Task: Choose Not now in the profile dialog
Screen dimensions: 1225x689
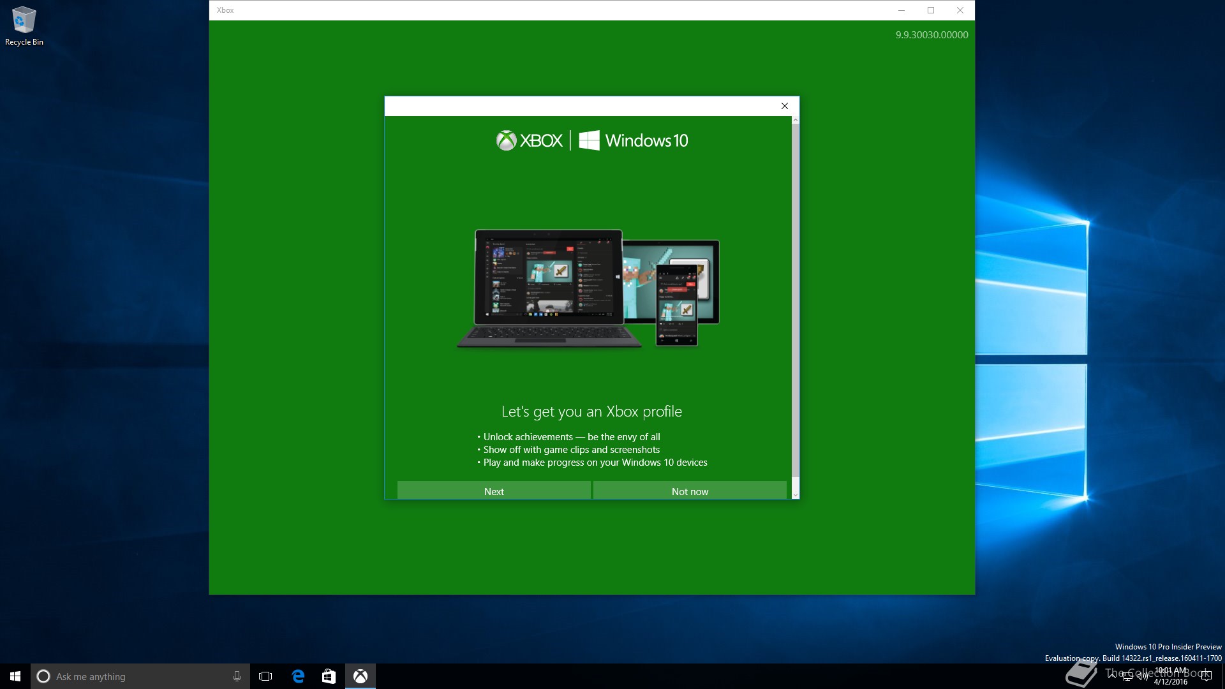Action: click(x=690, y=491)
